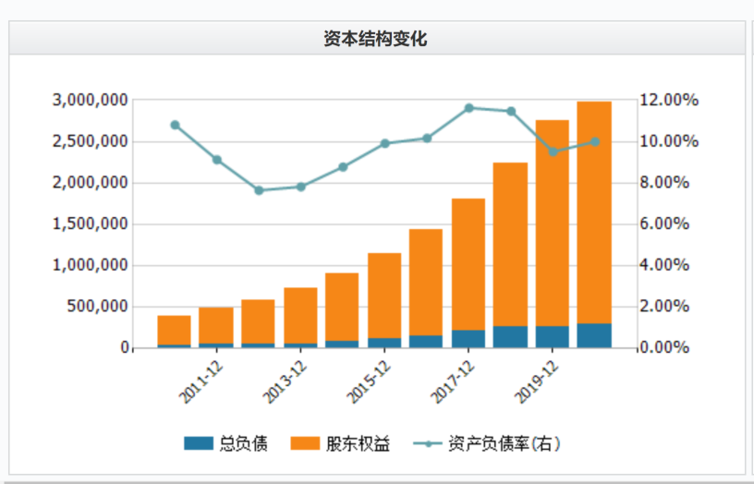Image resolution: width=754 pixels, height=484 pixels.
Task: Select the 2011-12 orange equity bar
Action: [216, 325]
